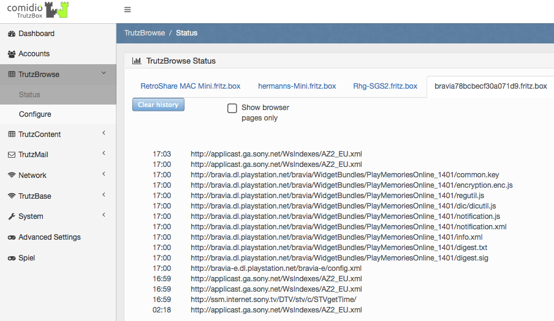The height and width of the screenshot is (321, 554).
Task: Click the Dashboard gauge icon
Action: click(12, 34)
